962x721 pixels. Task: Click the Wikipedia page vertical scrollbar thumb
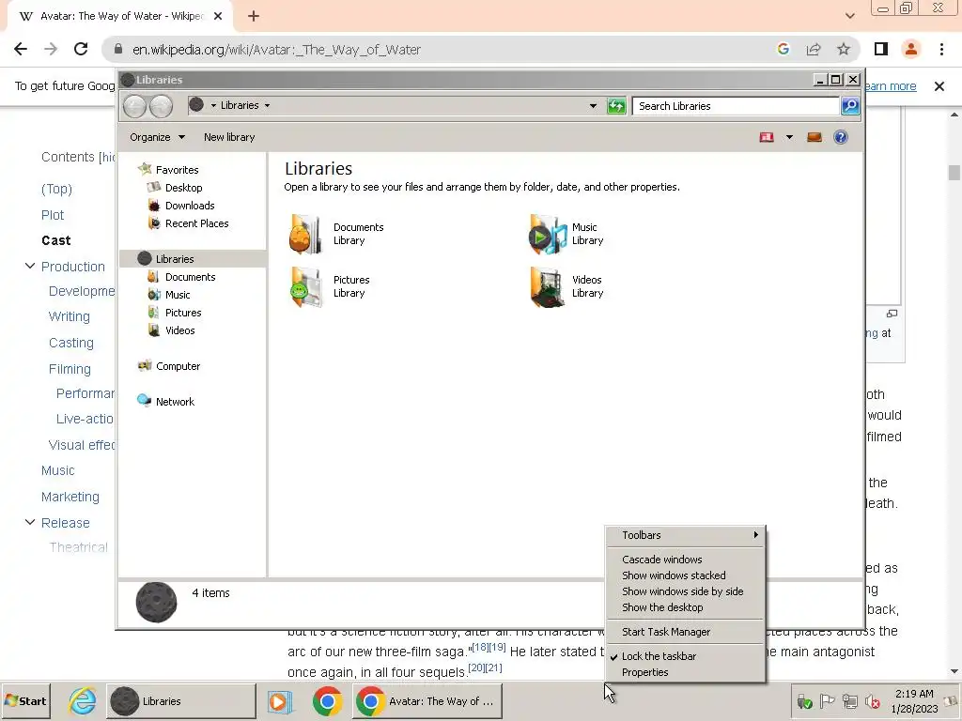click(x=954, y=173)
